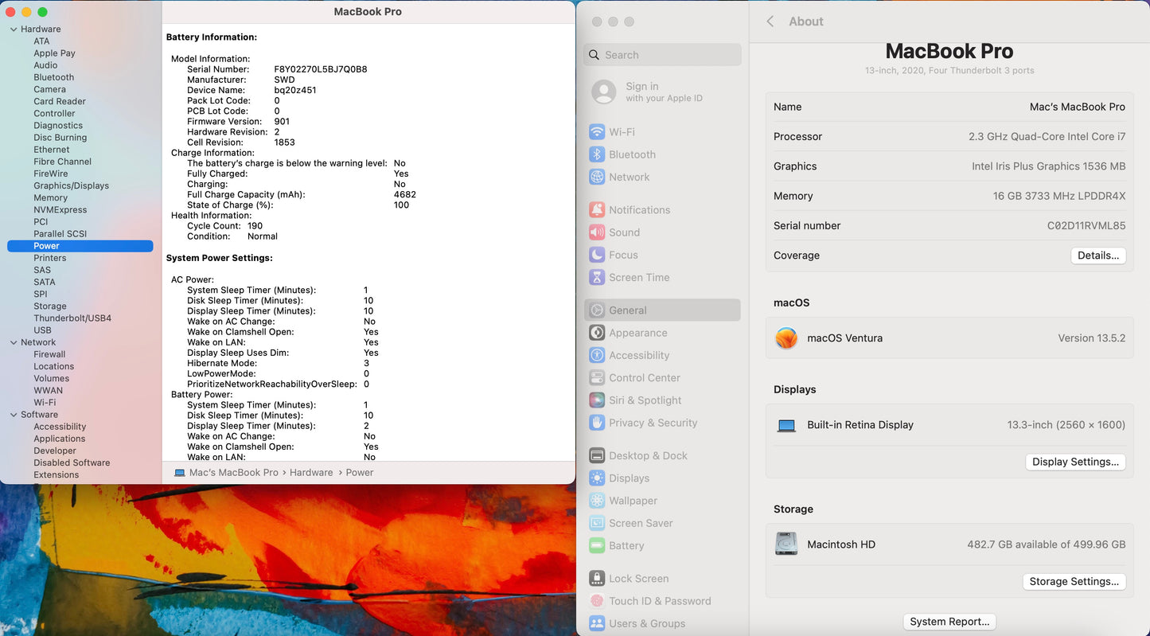The image size is (1150, 636).
Task: Click the Bluetooth icon in System Settings
Action: 597,154
